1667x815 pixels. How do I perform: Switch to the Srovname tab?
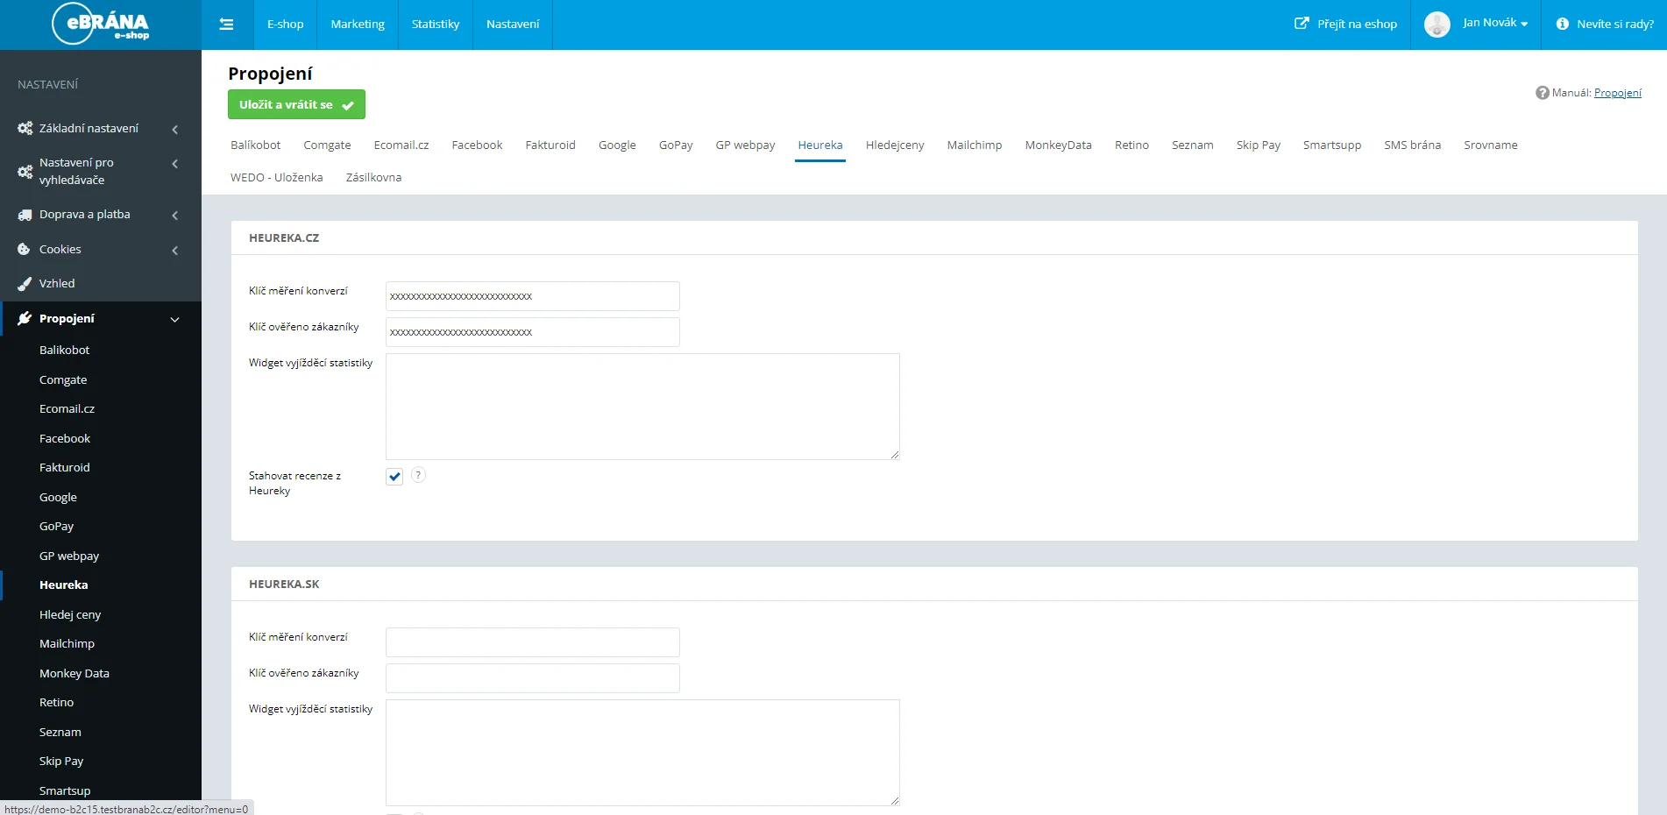point(1490,145)
